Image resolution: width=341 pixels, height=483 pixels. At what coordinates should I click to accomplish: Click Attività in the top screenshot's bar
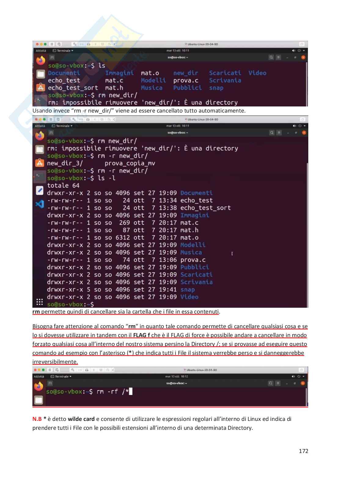coord(41,51)
